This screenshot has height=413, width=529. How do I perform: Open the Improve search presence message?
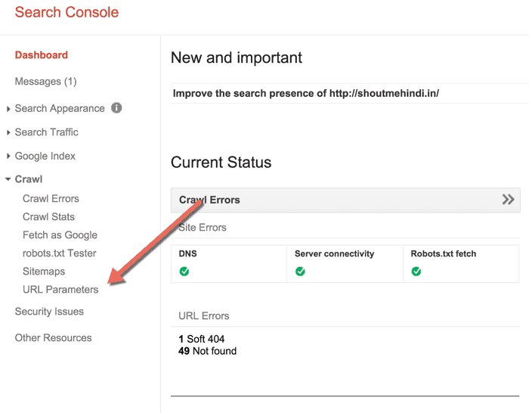coord(306,93)
